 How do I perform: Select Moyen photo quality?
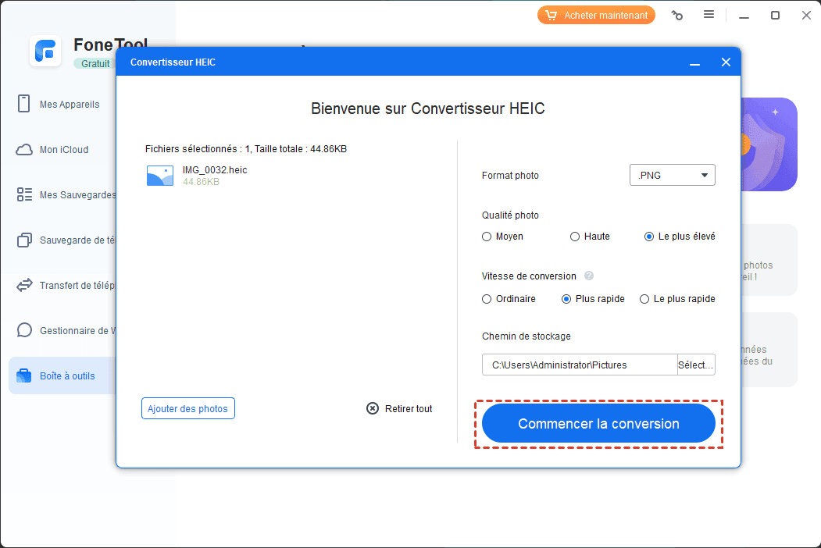(487, 237)
